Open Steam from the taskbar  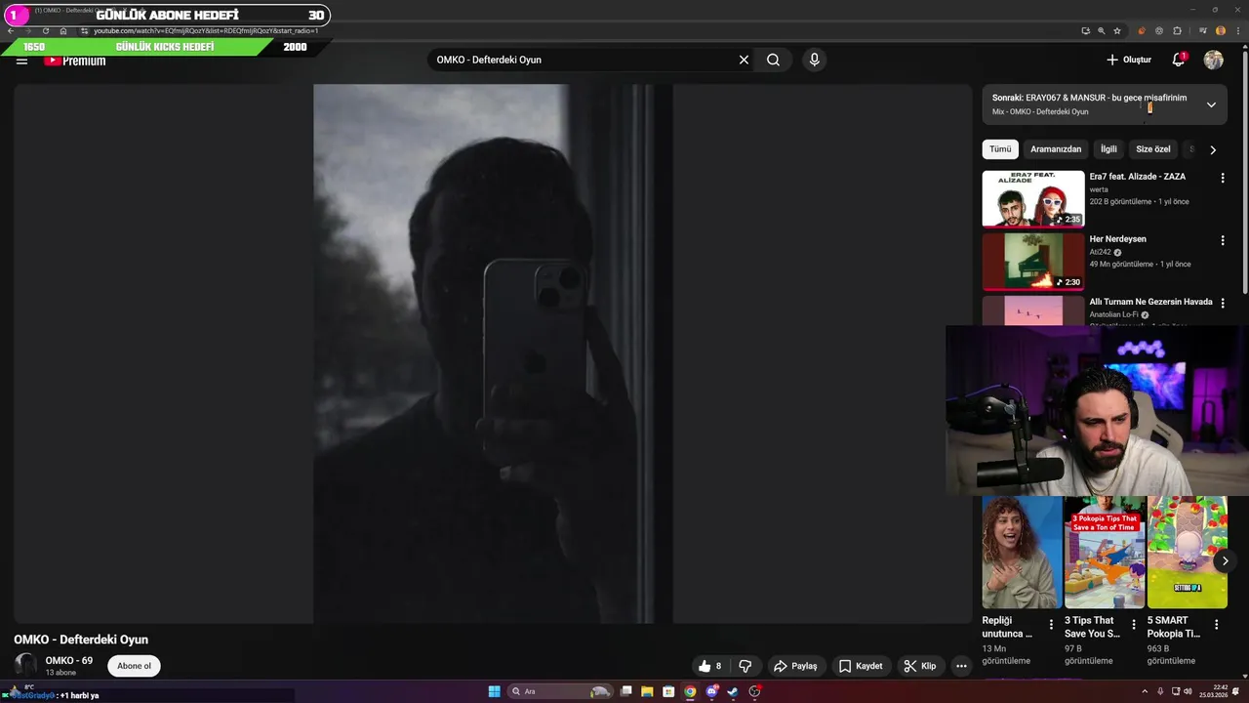coord(733,691)
